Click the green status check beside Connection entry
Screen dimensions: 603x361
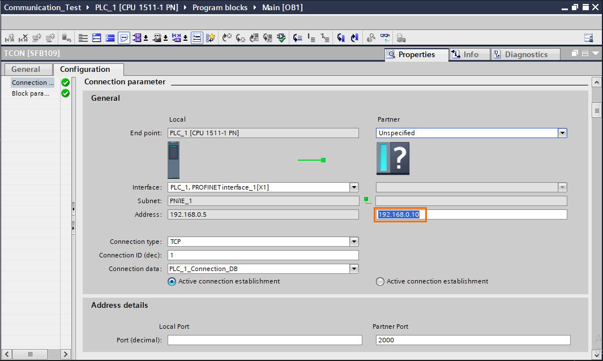click(66, 82)
